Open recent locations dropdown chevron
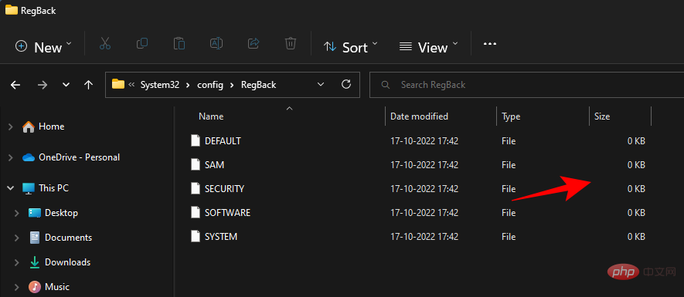684x297 pixels. pos(66,85)
